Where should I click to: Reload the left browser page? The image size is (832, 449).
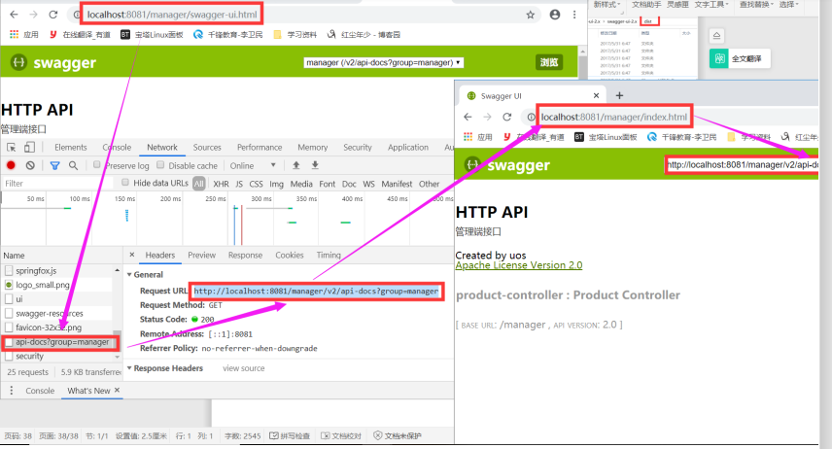pyautogui.click(x=53, y=15)
